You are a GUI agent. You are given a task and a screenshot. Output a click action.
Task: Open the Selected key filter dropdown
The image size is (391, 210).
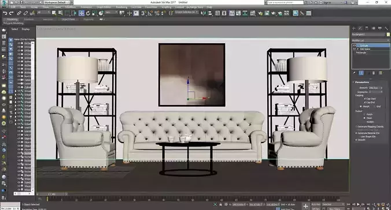(333, 204)
